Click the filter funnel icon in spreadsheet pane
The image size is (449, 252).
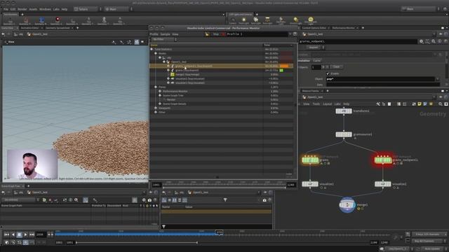point(225,200)
